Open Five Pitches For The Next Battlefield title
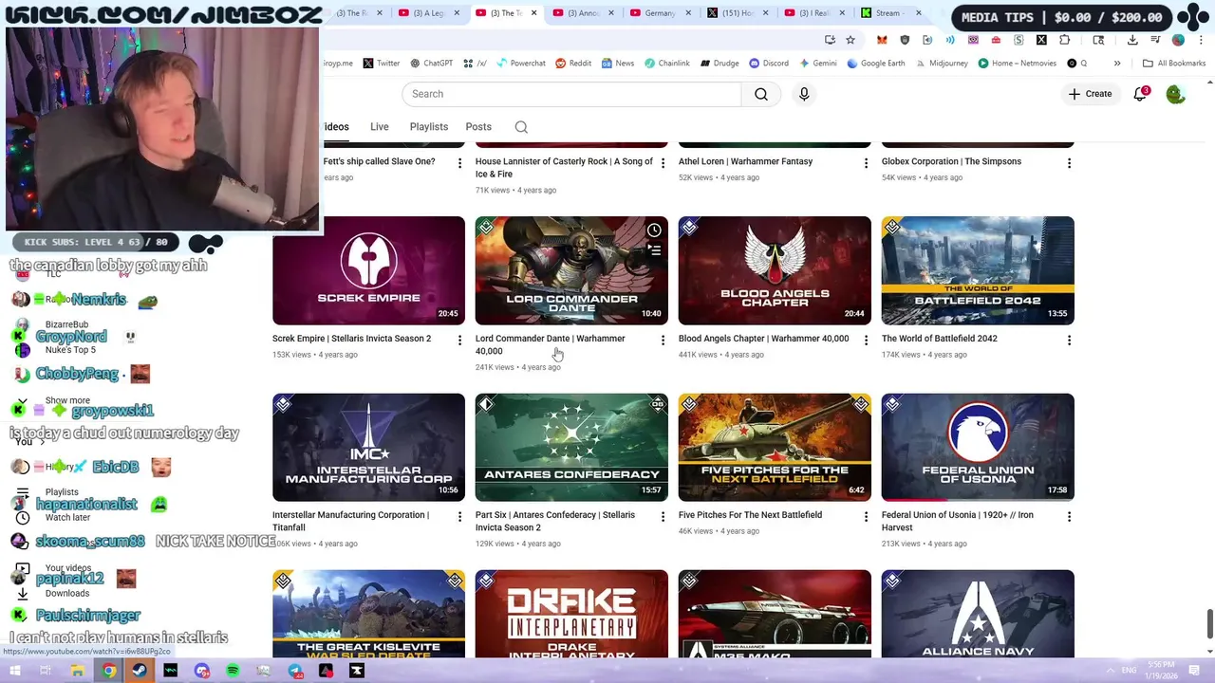The image size is (1215, 683). (750, 515)
